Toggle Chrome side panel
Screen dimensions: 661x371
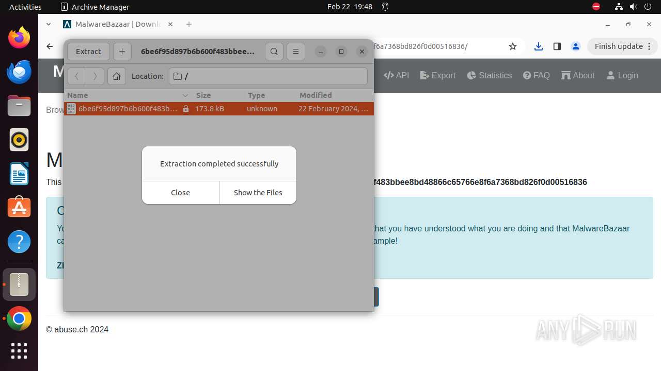coord(557,46)
